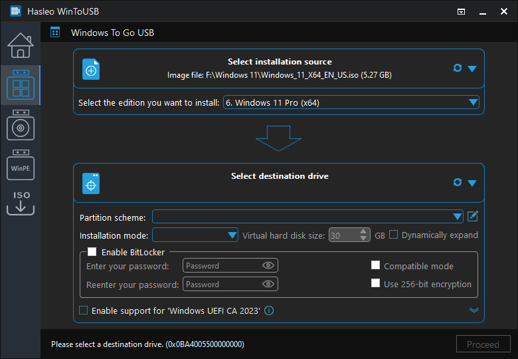
Task: Click Windows To Go USB header icon
Action: [x=55, y=33]
